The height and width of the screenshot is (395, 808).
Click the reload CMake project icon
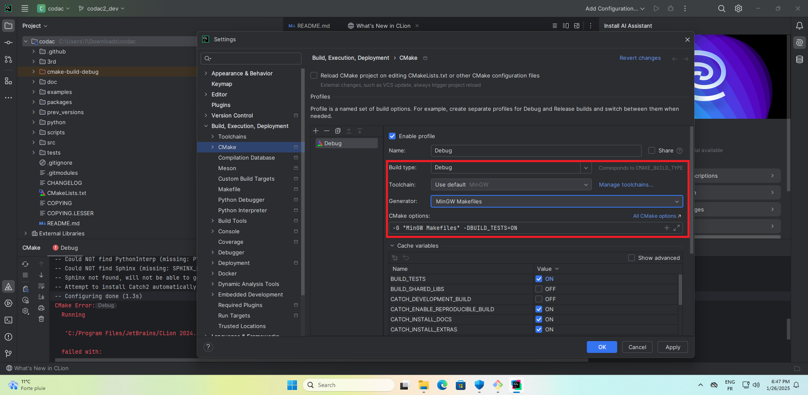pos(25,264)
